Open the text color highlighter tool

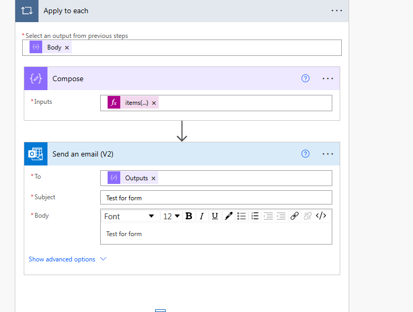[228, 216]
